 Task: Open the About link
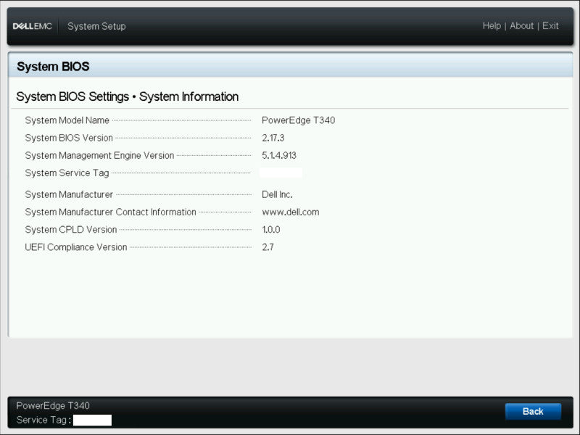521,26
